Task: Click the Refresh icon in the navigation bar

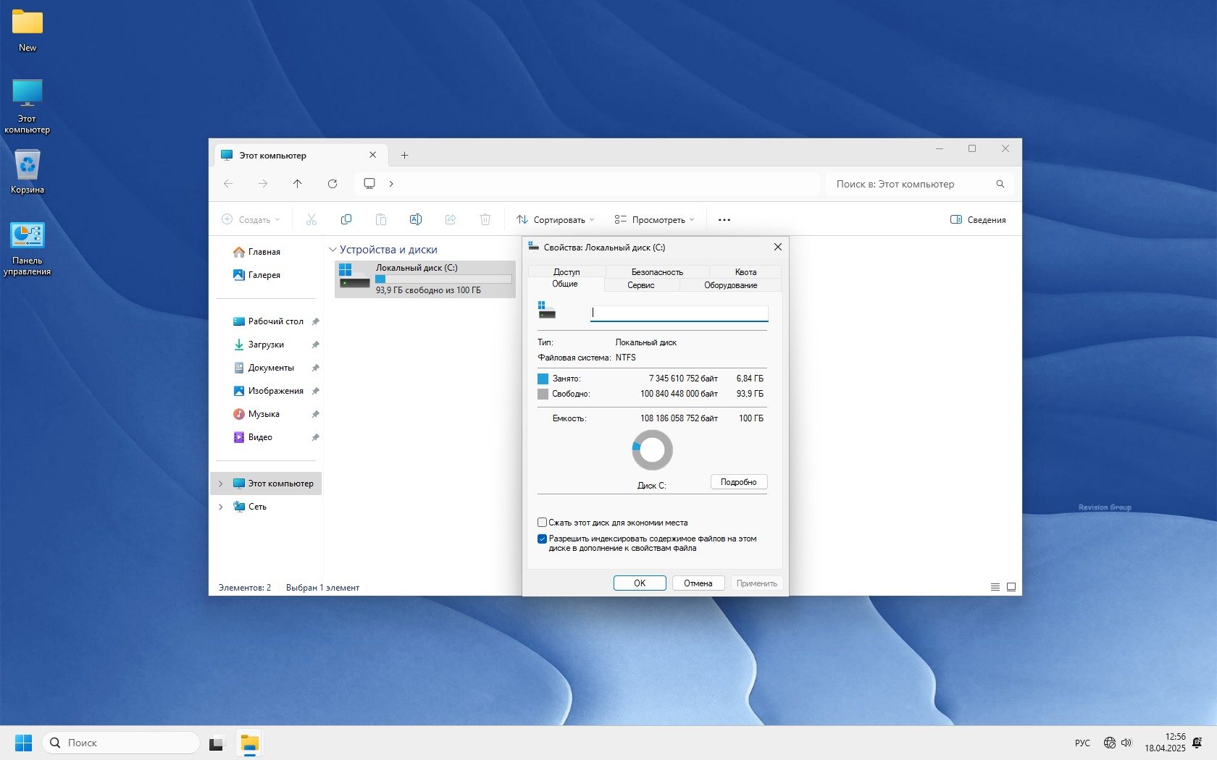Action: (333, 184)
